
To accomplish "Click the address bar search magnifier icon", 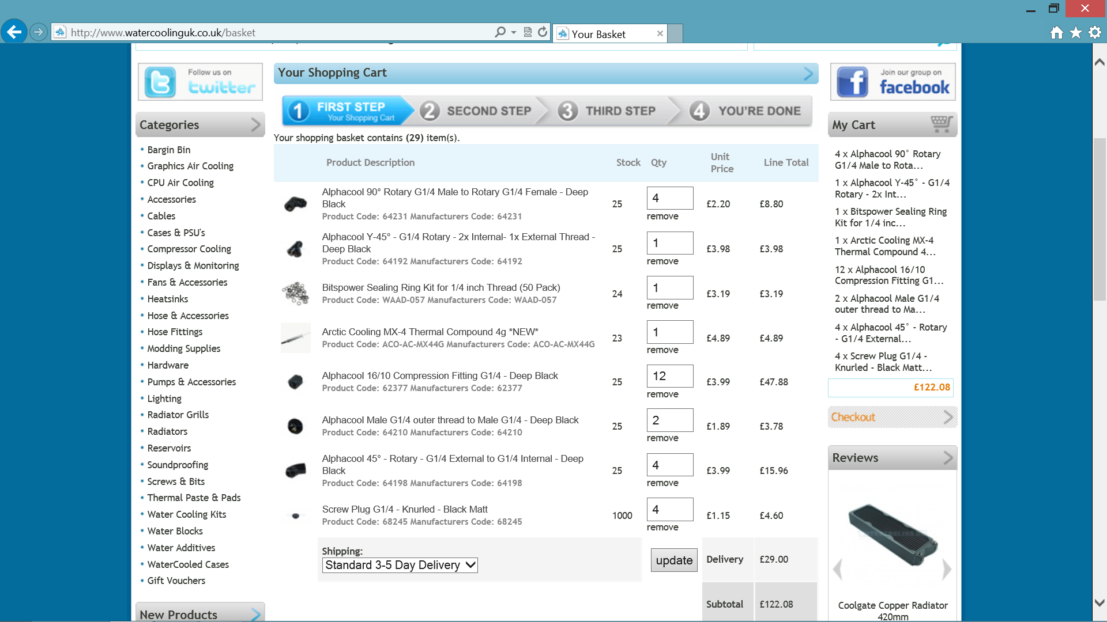I will tap(500, 32).
